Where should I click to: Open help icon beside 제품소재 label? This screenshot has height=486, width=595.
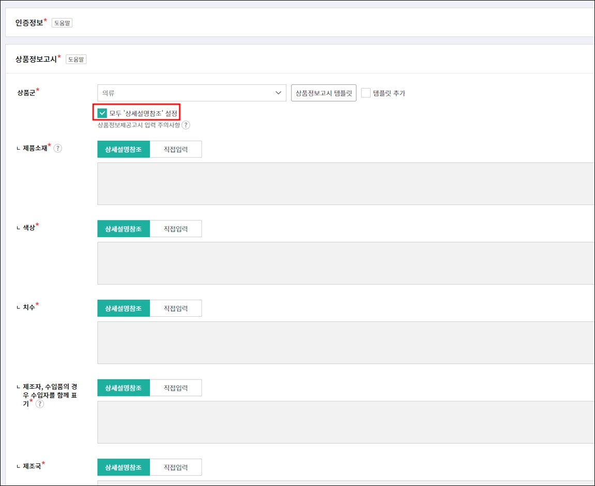pyautogui.click(x=58, y=148)
